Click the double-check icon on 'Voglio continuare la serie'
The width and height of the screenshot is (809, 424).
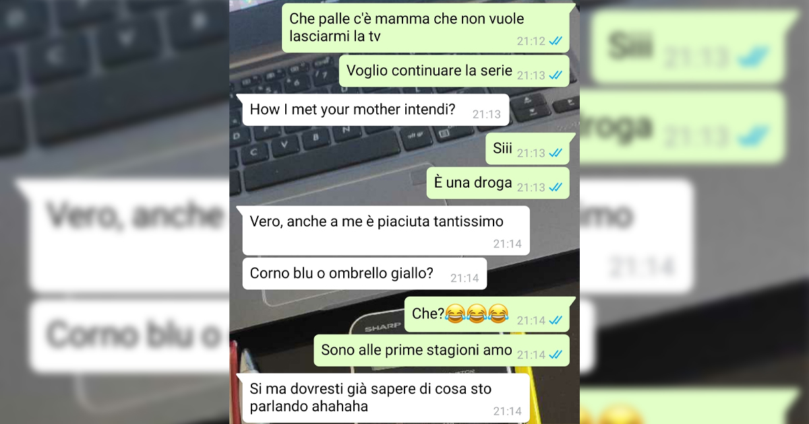(x=556, y=75)
